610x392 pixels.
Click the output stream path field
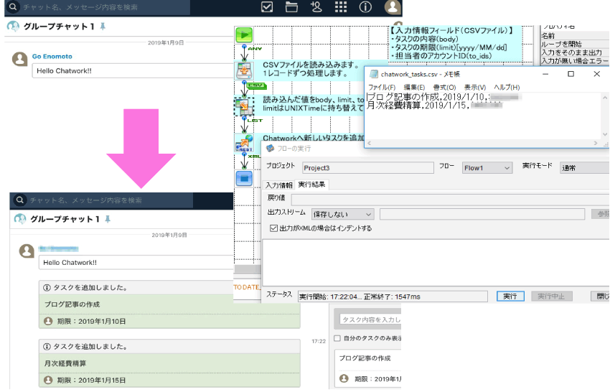(x=482, y=214)
